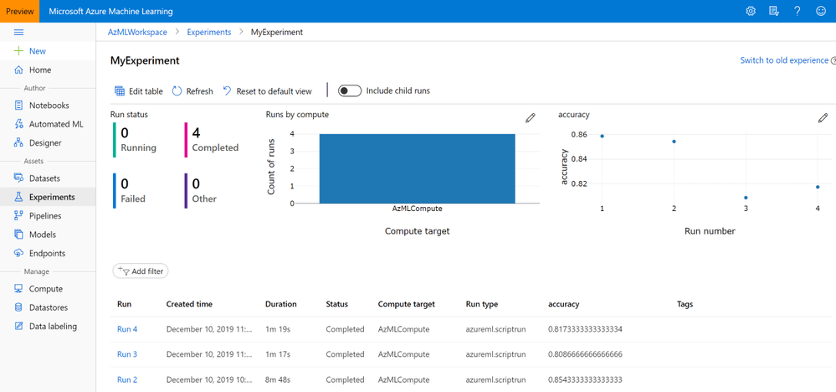Image resolution: width=836 pixels, height=392 pixels.
Task: Click Experiments breadcrumb link
Action: [209, 32]
